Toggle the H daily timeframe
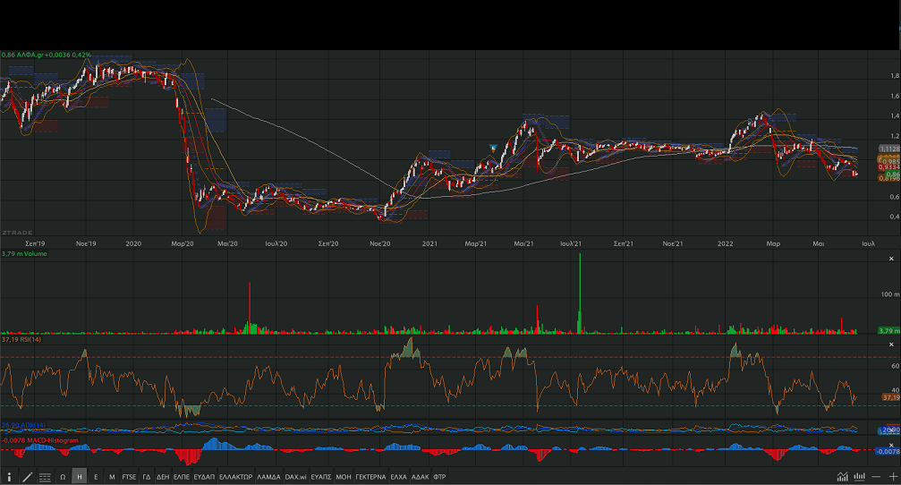Viewport: 901px width, 485px height. [x=80, y=477]
